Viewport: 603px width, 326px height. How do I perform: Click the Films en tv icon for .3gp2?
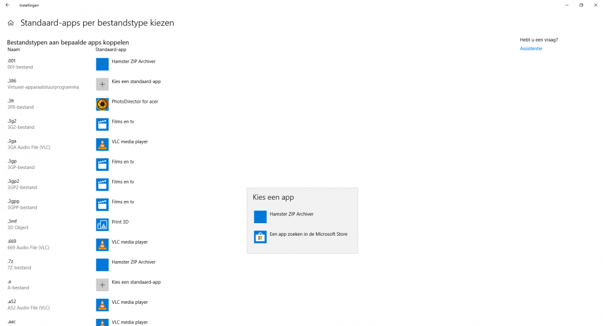click(103, 185)
